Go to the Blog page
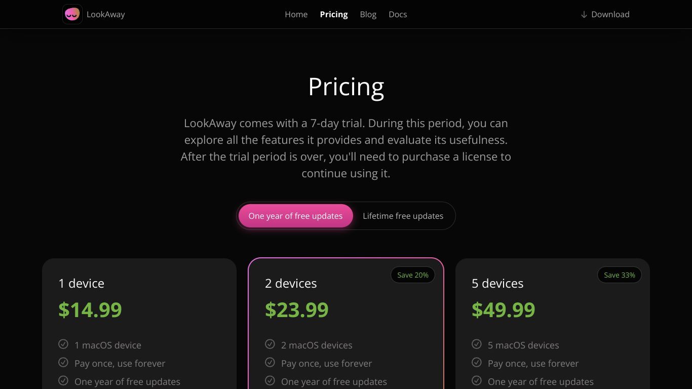The image size is (692, 389). pyautogui.click(x=368, y=14)
